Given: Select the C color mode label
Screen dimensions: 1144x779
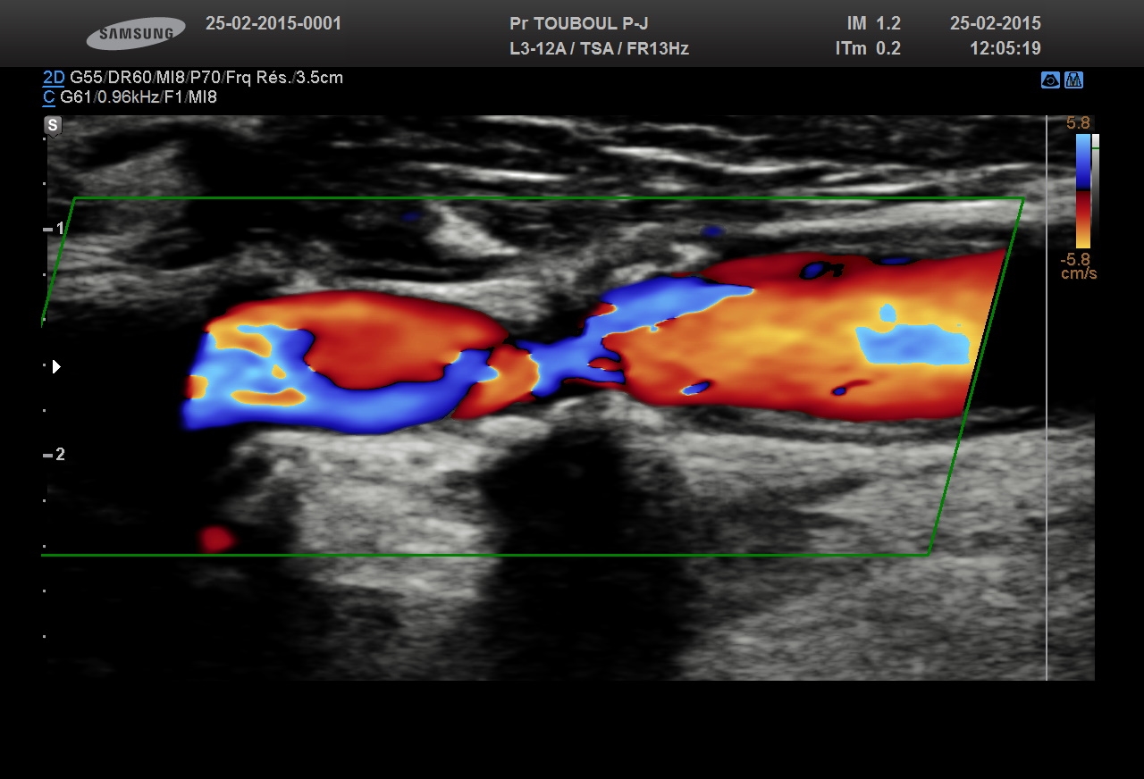Looking at the screenshot, I should click(x=49, y=97).
